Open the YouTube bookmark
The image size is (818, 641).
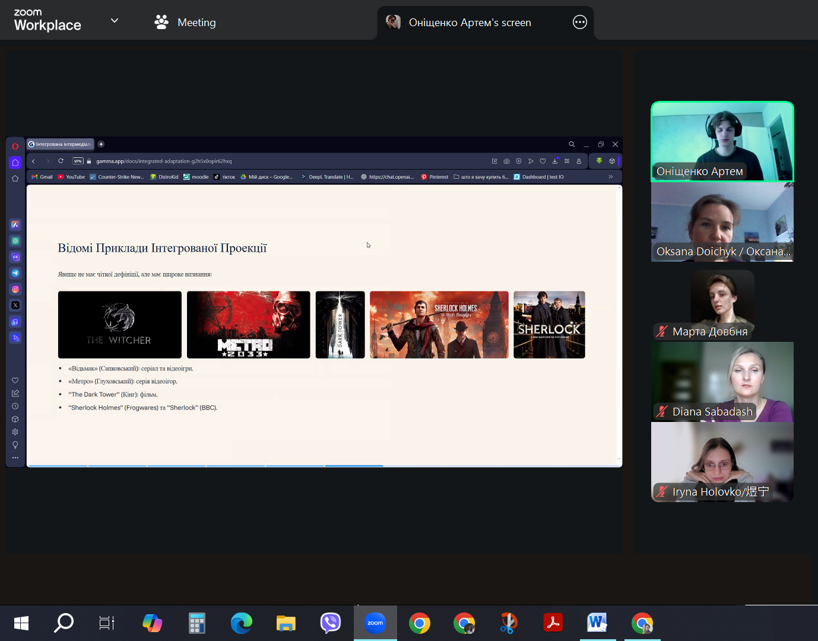71,177
